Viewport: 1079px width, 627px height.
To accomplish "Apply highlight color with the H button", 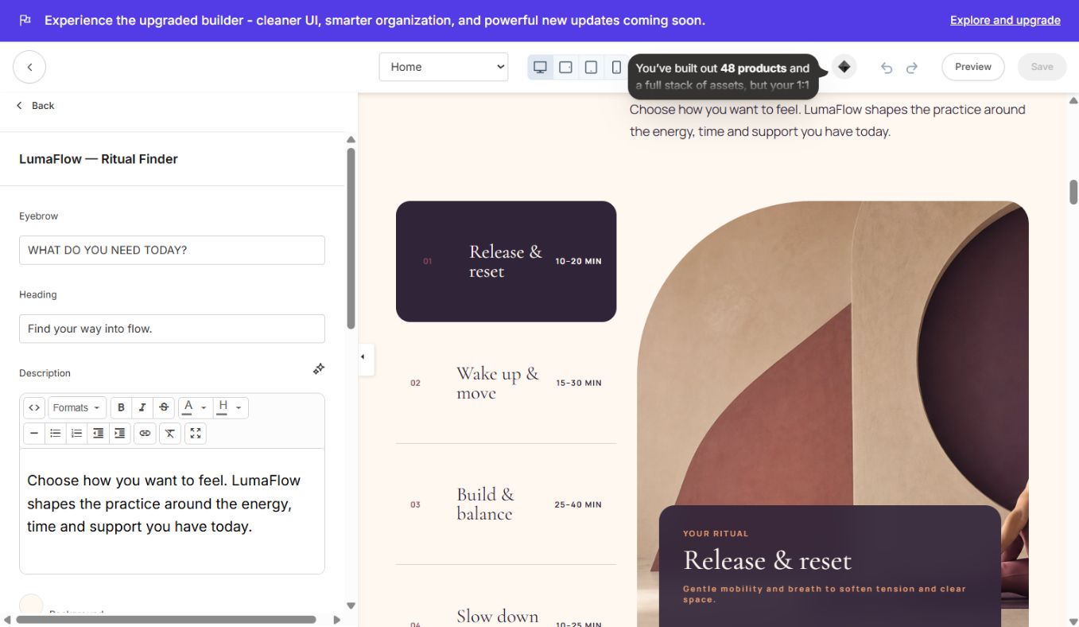I will click(x=223, y=407).
